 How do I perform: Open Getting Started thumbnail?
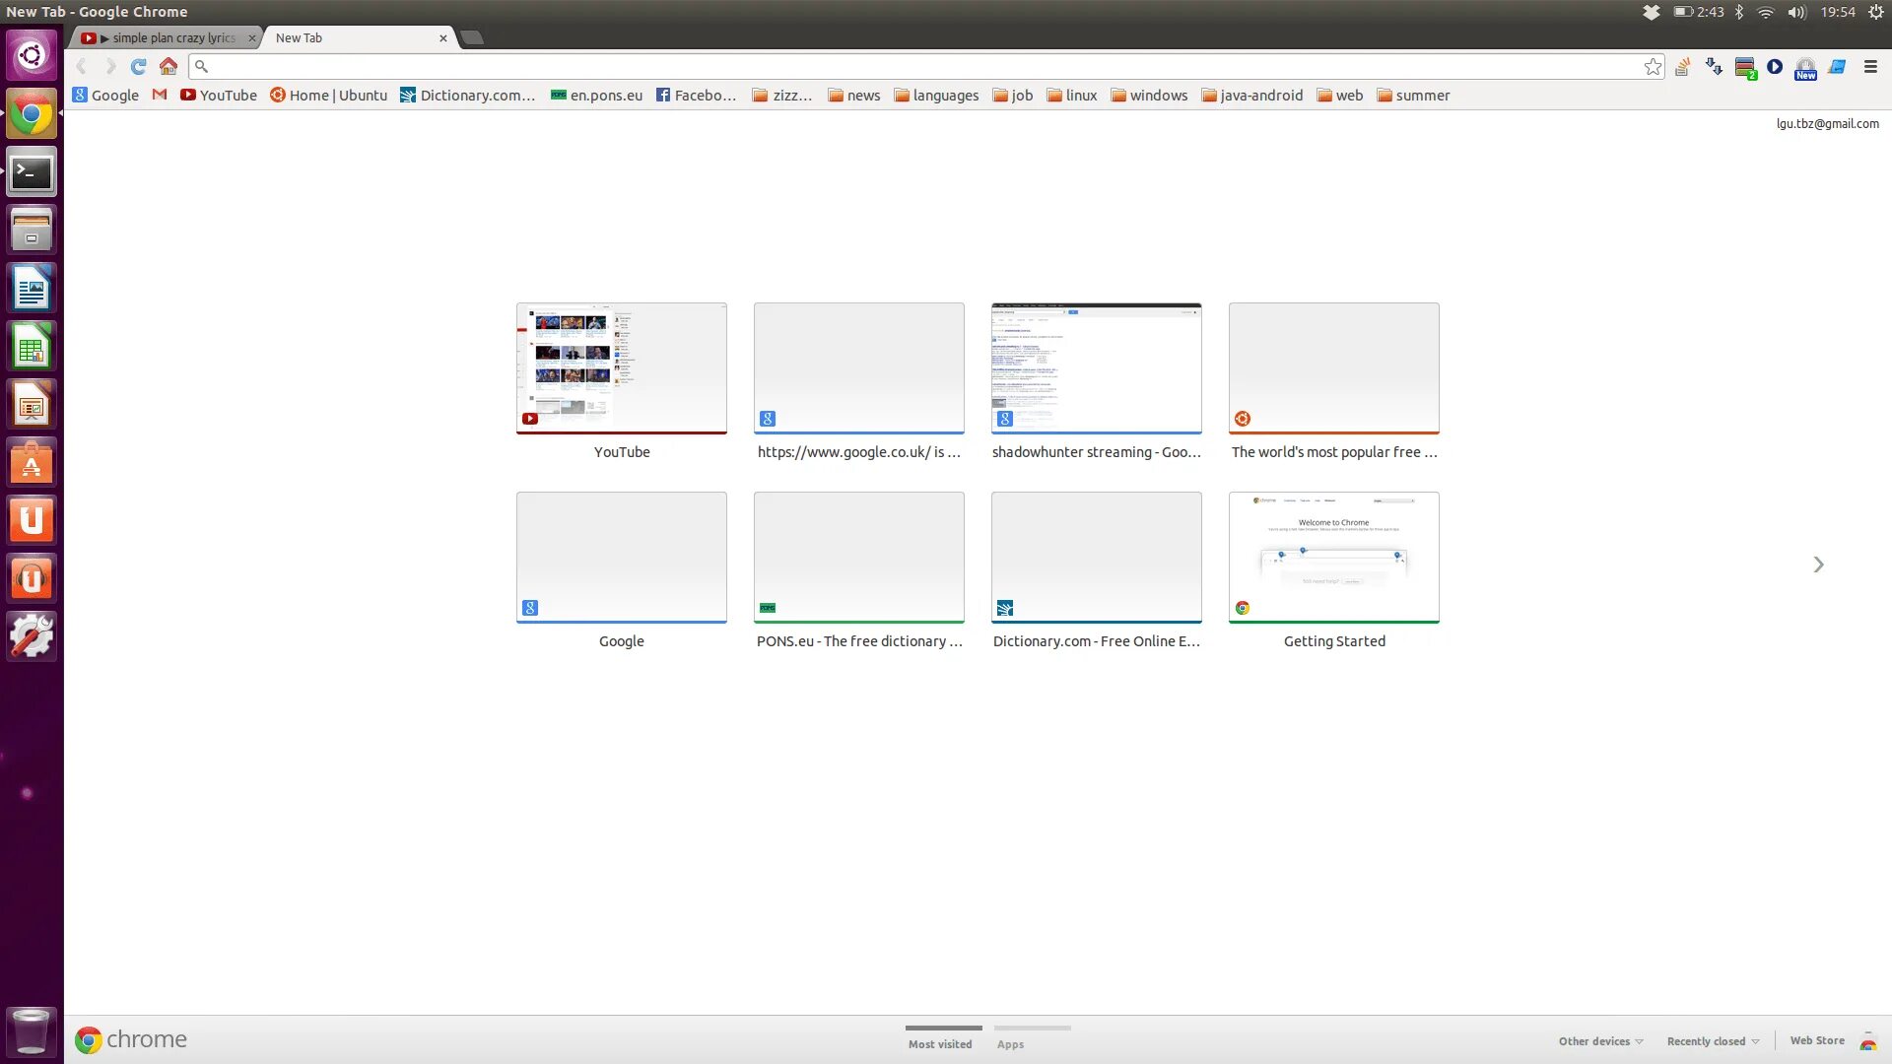[1333, 558]
